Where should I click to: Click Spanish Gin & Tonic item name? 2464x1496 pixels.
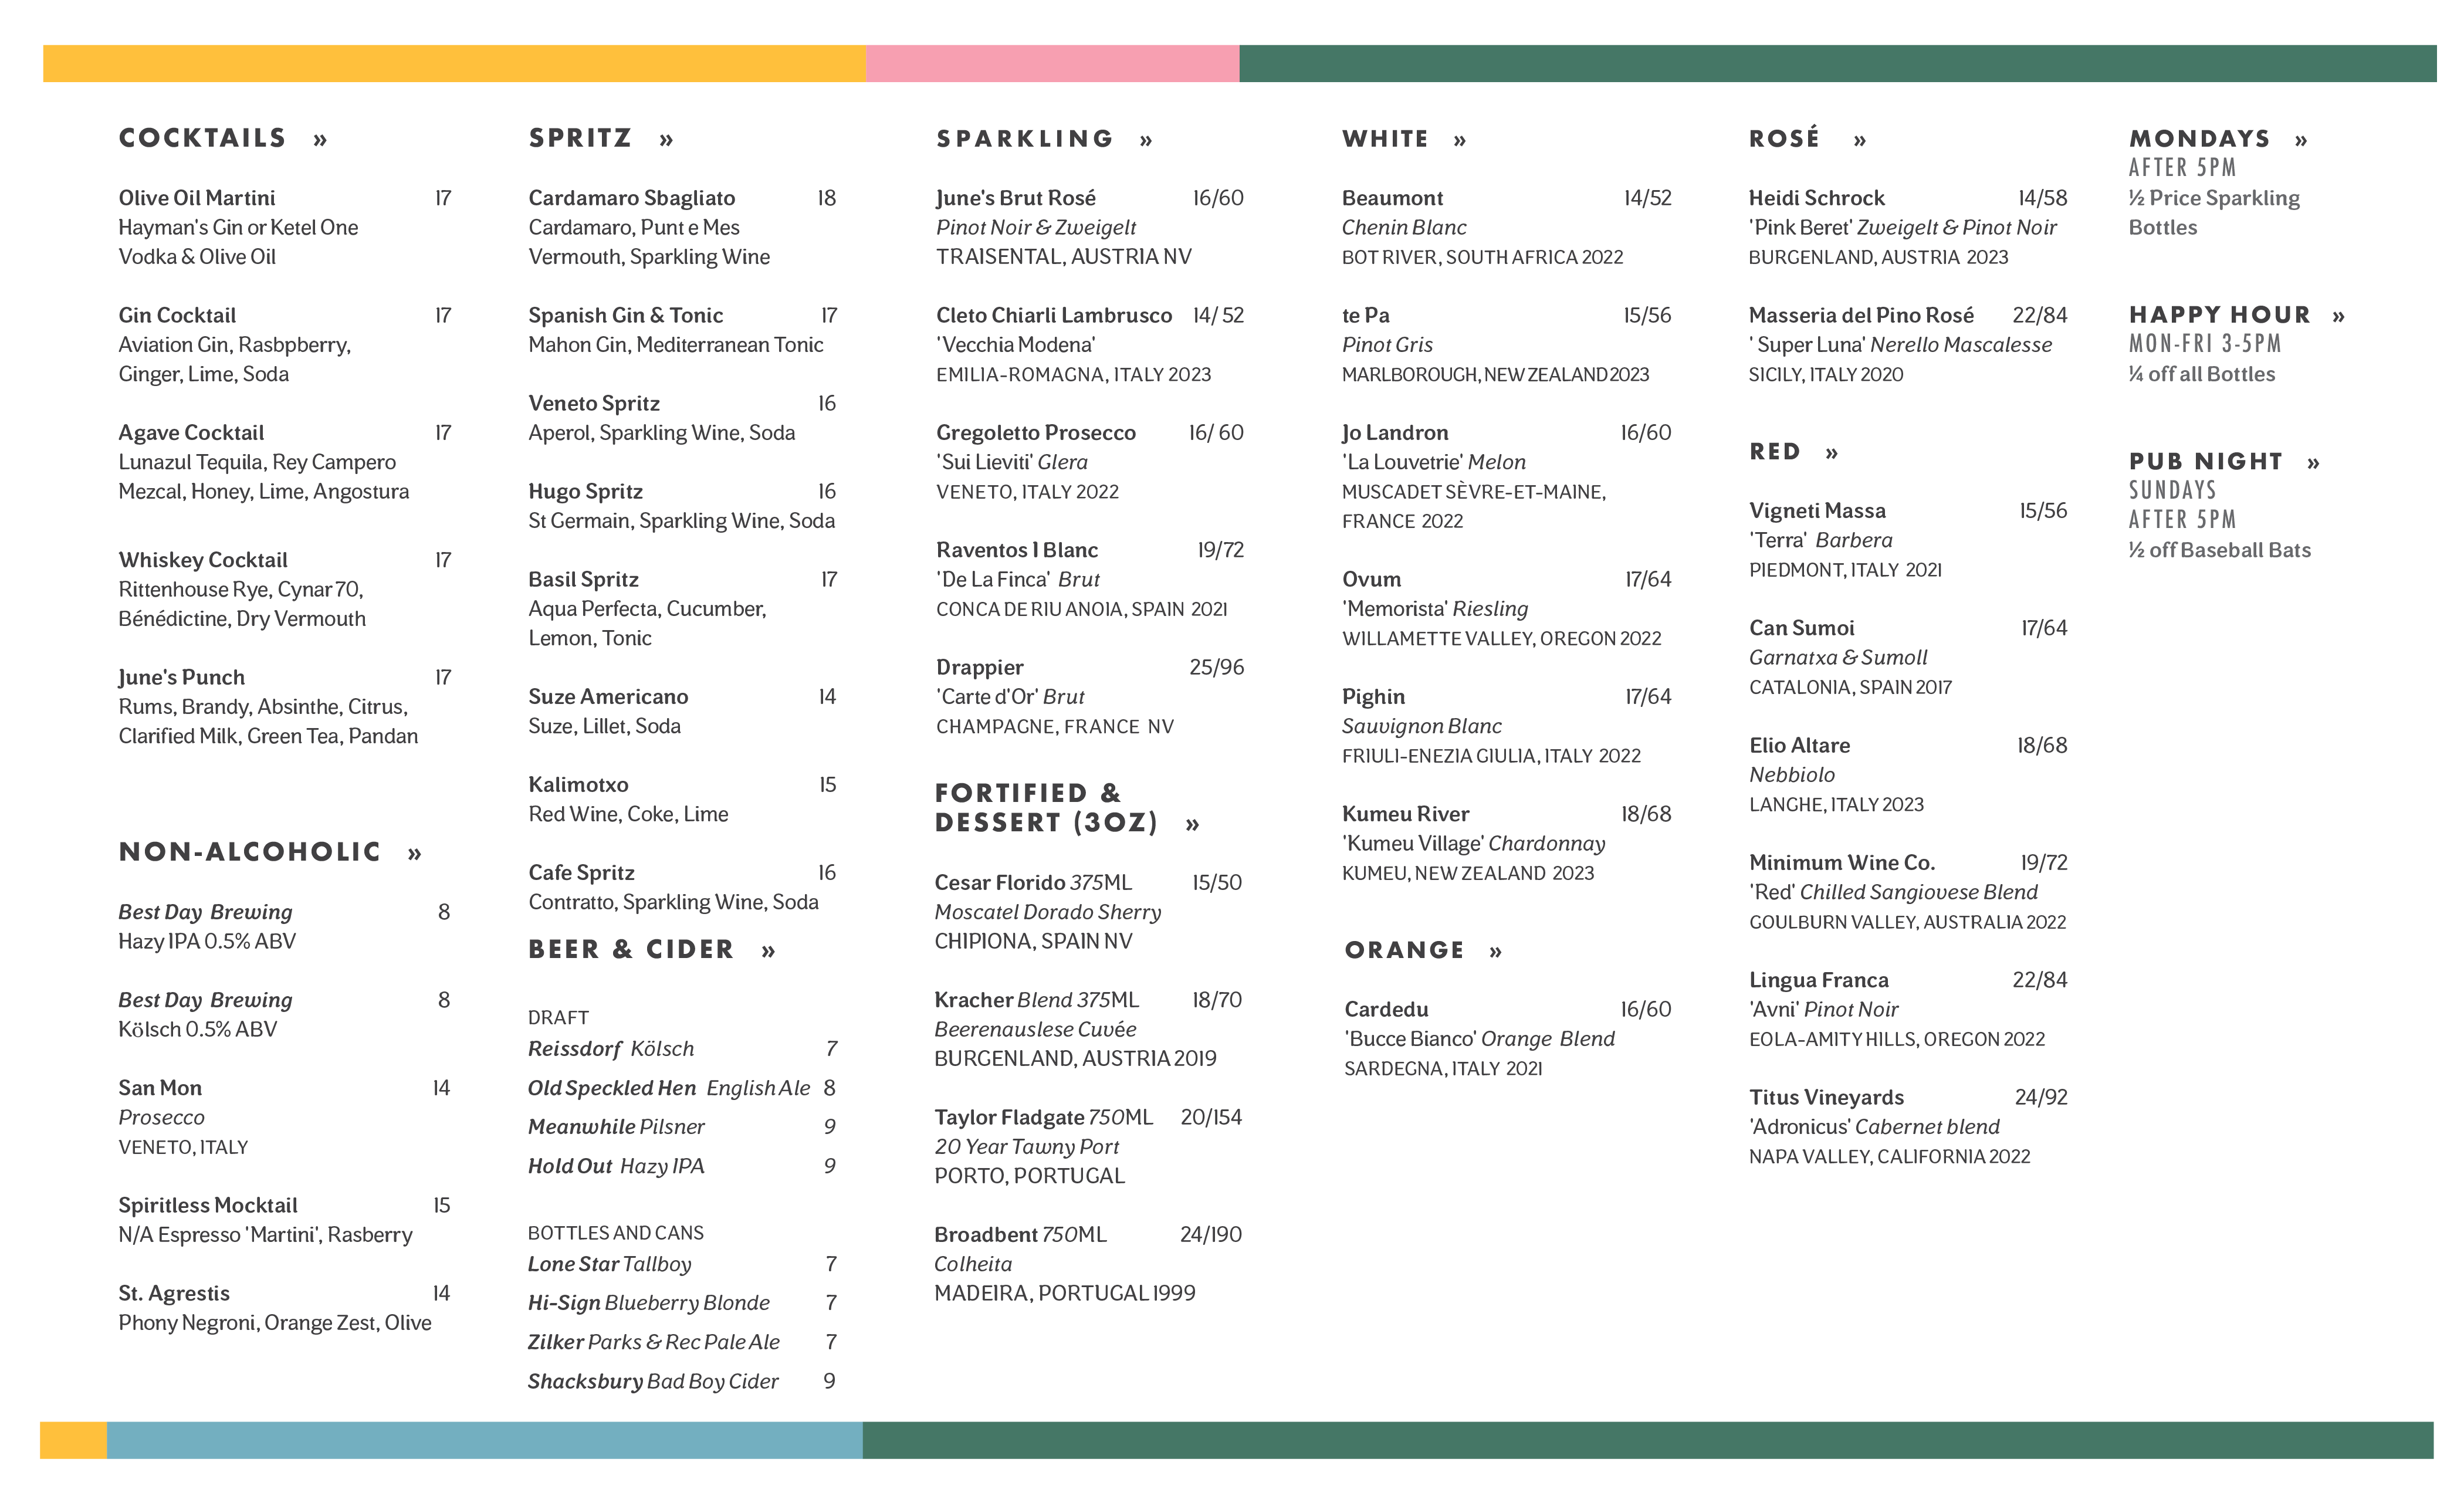click(625, 315)
